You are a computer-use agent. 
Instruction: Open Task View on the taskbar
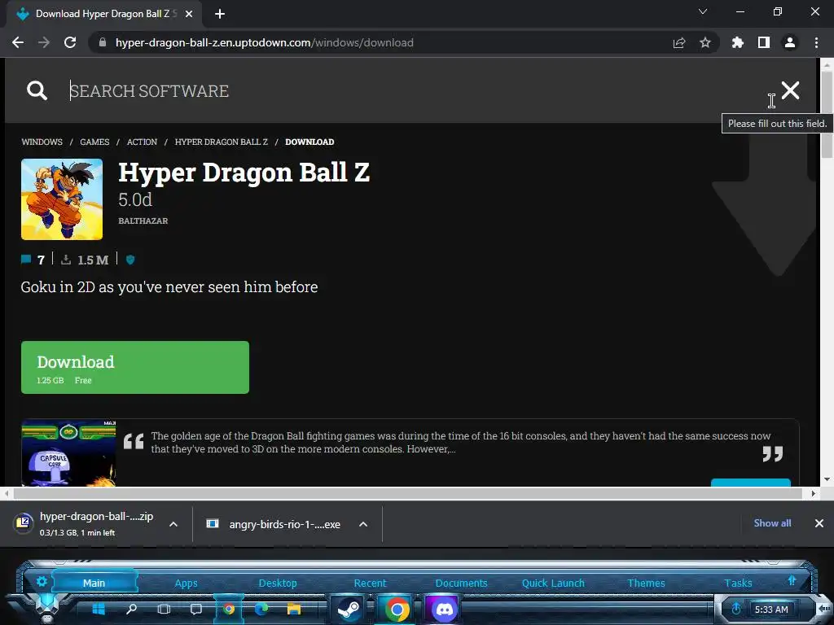165,609
